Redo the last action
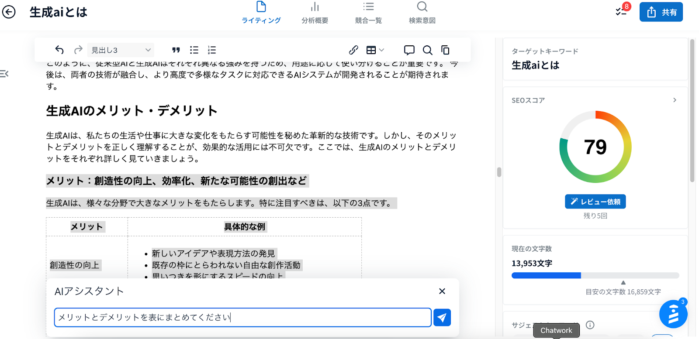Image resolution: width=699 pixels, height=339 pixels. (x=78, y=50)
